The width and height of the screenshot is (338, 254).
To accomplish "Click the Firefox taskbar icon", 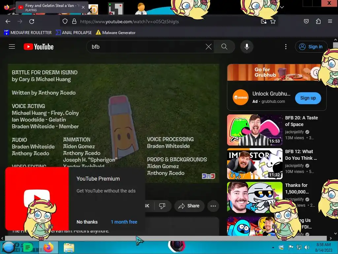I will pyautogui.click(x=48, y=247).
